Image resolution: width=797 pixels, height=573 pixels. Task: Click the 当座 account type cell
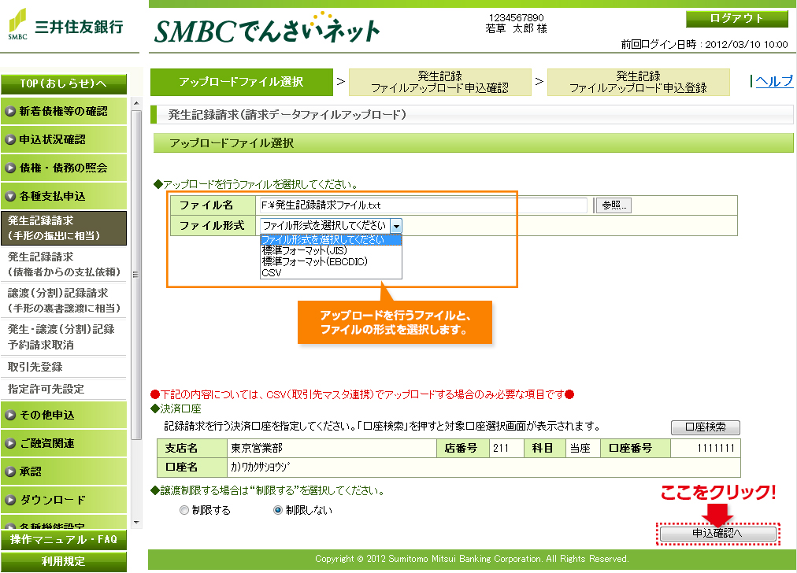pyautogui.click(x=583, y=448)
